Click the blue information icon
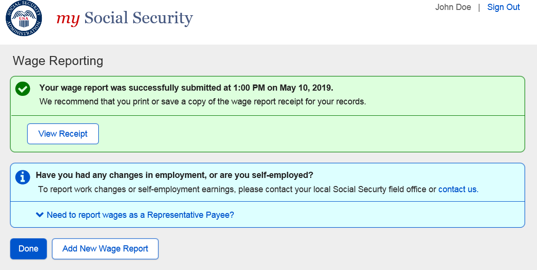This screenshot has height=270, width=537. pyautogui.click(x=23, y=177)
